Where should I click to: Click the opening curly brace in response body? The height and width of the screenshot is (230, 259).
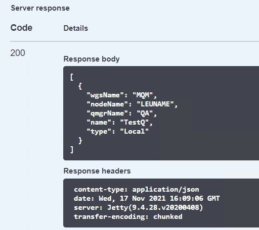point(80,86)
